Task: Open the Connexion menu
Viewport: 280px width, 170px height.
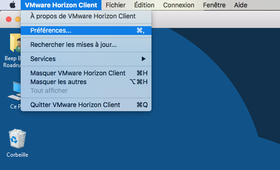Action: 179,5
